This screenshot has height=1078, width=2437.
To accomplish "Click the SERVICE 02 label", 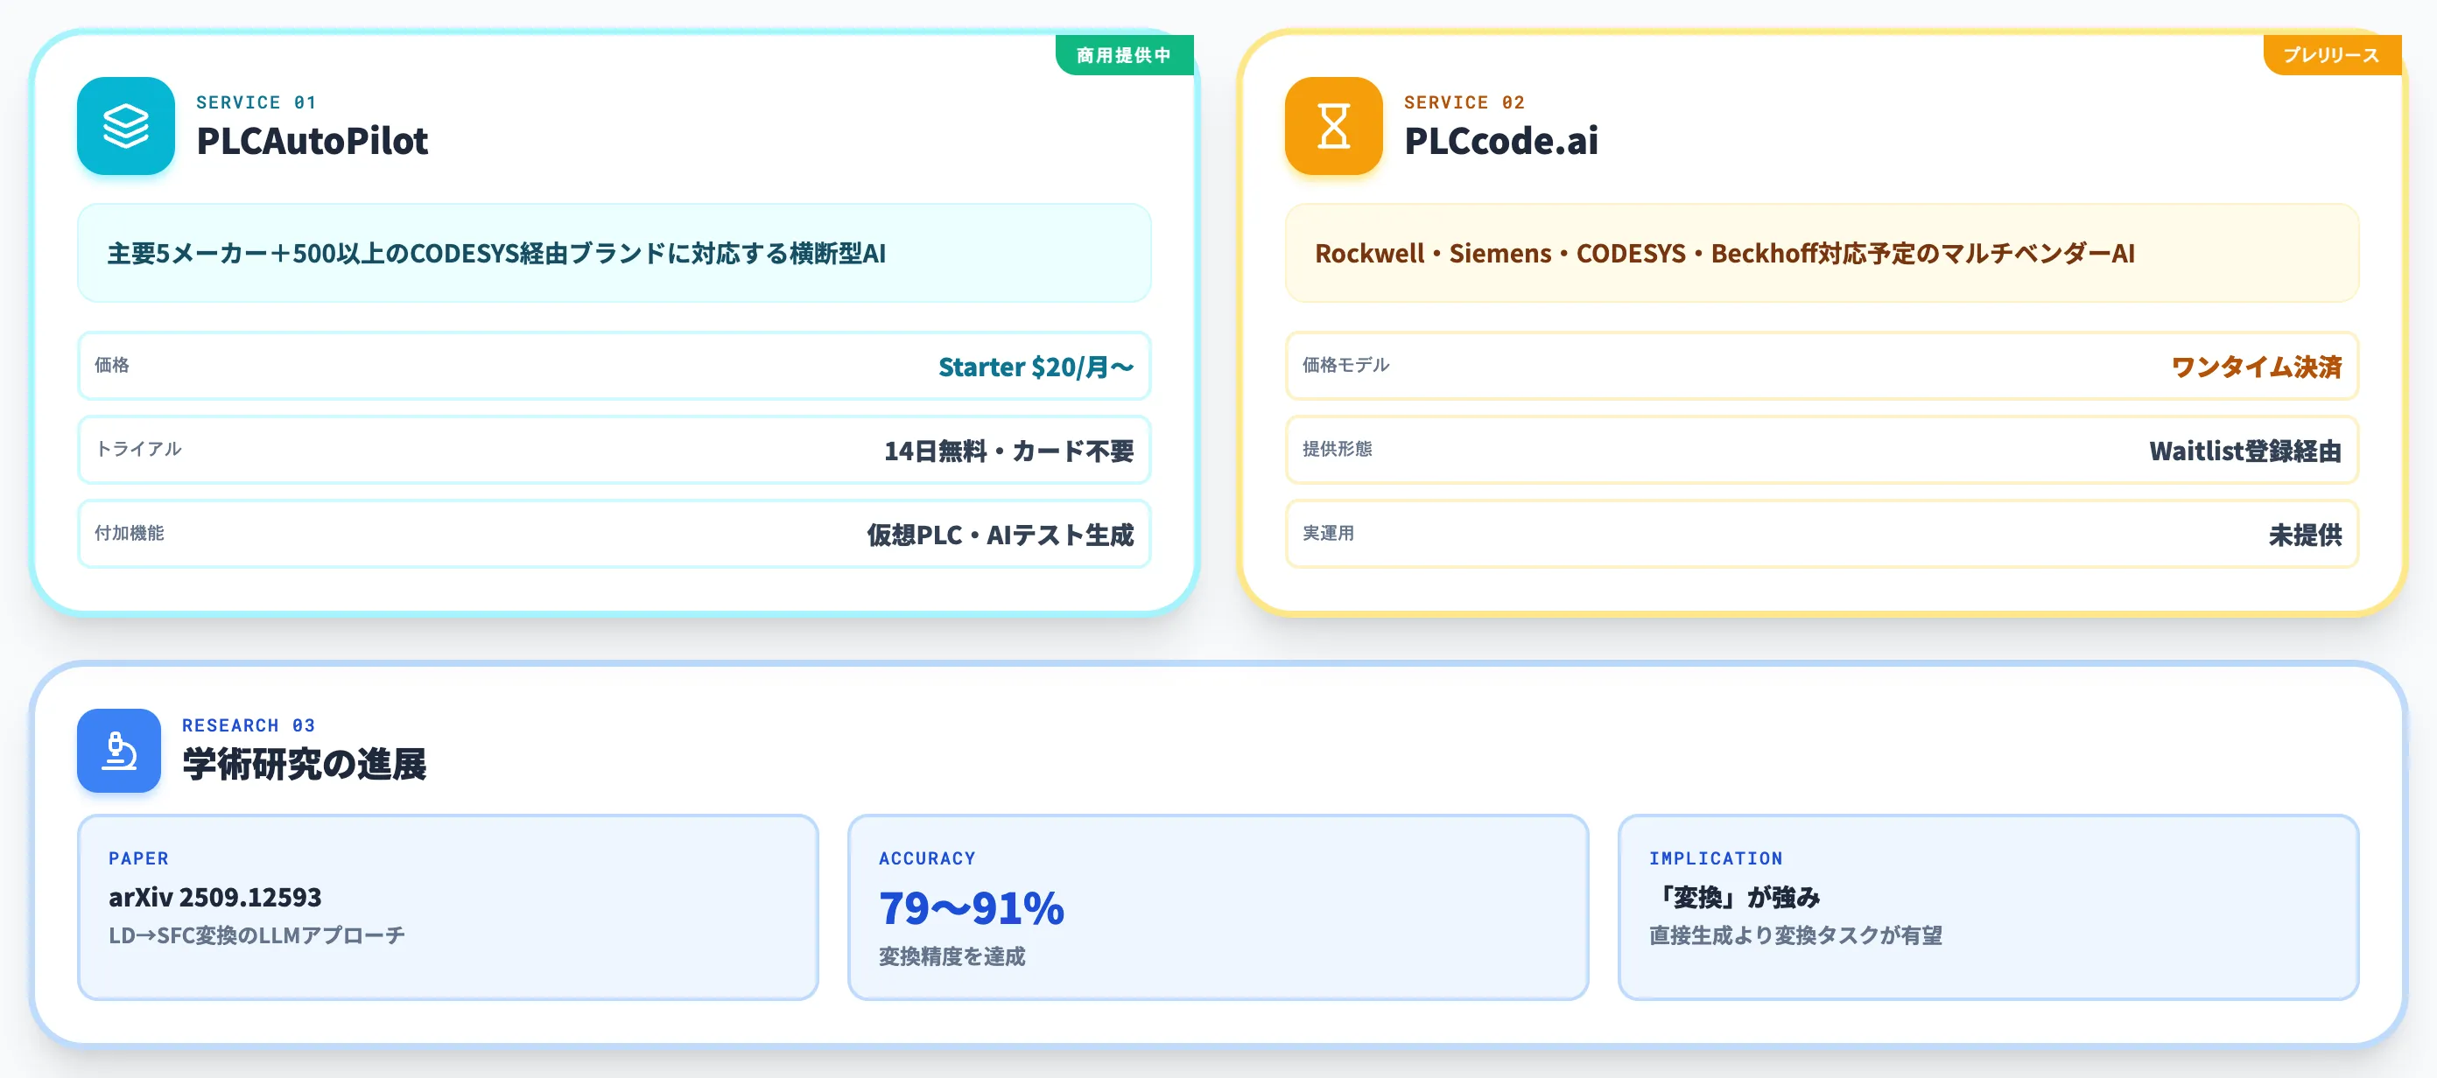I will point(1464,102).
